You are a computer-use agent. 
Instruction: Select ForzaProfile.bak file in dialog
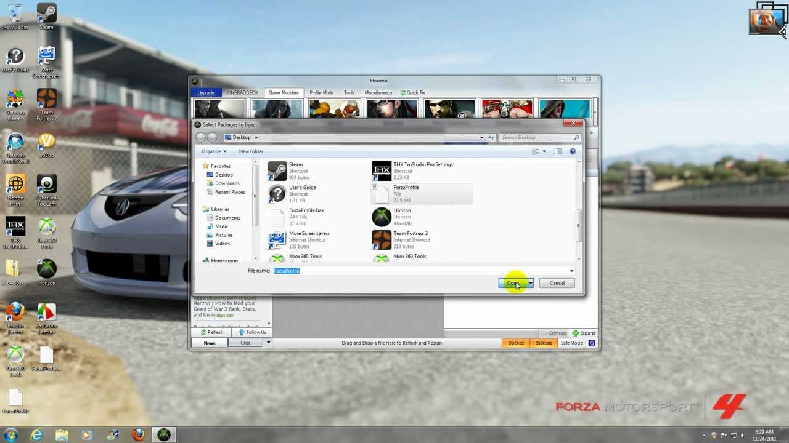click(317, 217)
